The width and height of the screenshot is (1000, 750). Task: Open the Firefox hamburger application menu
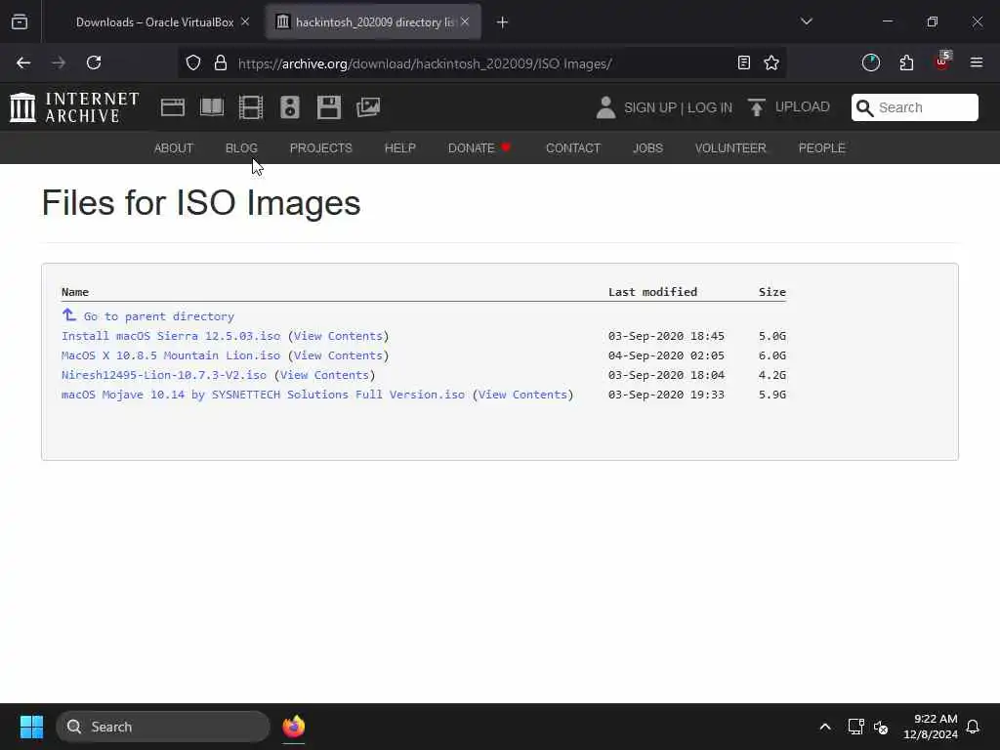[x=977, y=62]
